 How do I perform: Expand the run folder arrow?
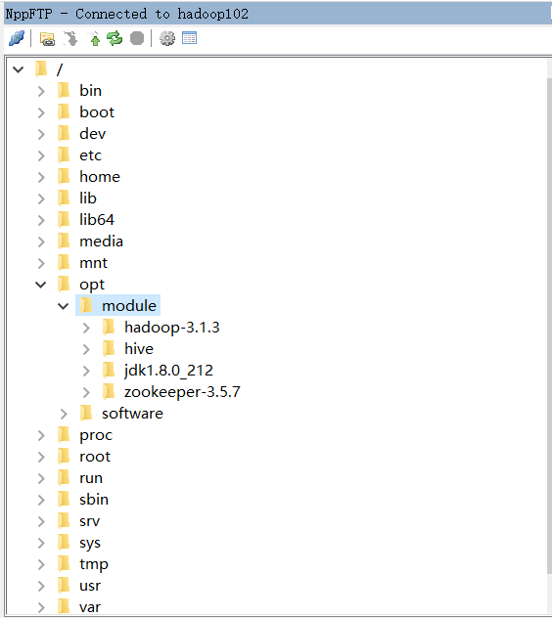pos(41,478)
